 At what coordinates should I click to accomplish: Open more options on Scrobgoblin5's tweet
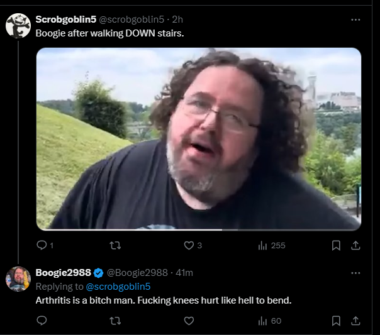tap(355, 19)
